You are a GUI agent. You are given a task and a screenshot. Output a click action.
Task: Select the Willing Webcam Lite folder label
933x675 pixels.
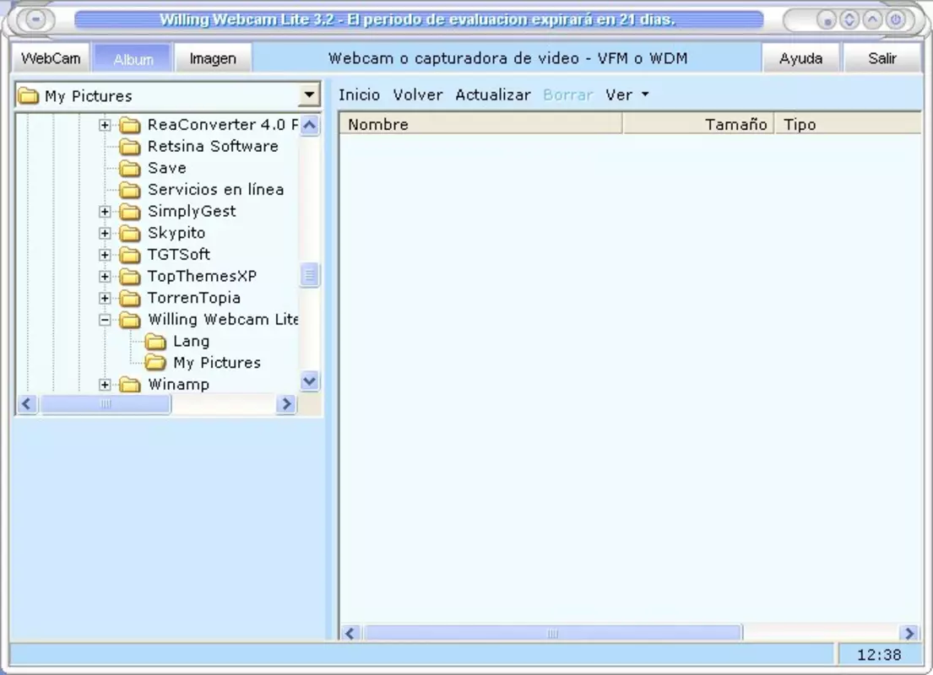point(223,320)
